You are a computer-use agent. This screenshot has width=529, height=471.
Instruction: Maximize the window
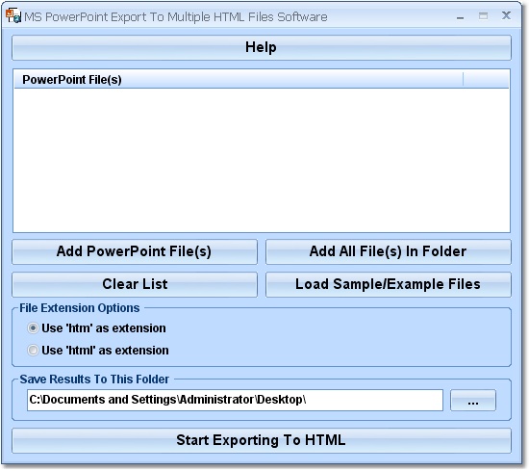[483, 15]
